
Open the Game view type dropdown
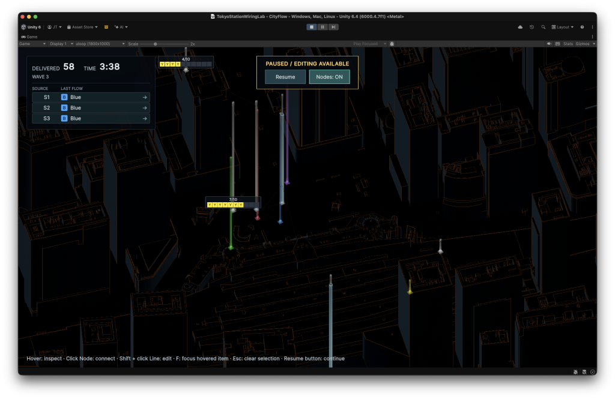[x=32, y=44]
